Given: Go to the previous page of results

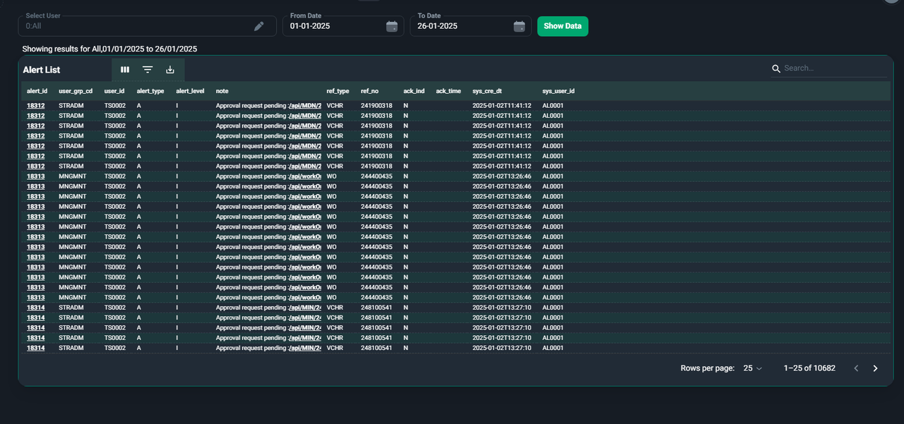Looking at the screenshot, I should point(856,368).
